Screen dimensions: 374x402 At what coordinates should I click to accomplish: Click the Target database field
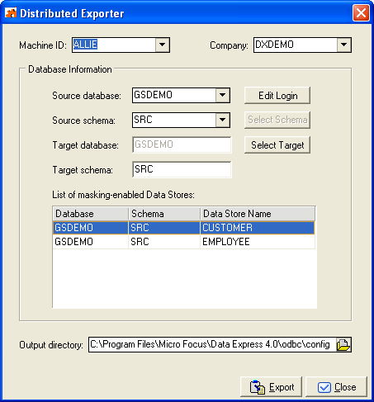click(x=182, y=144)
